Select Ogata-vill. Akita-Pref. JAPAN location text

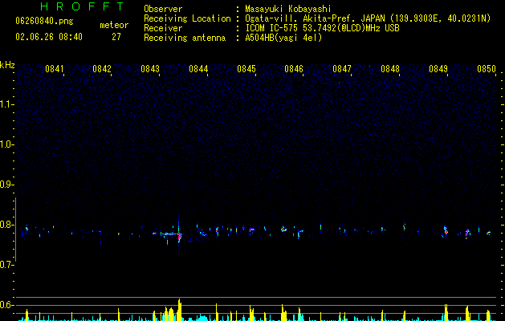coord(368,18)
